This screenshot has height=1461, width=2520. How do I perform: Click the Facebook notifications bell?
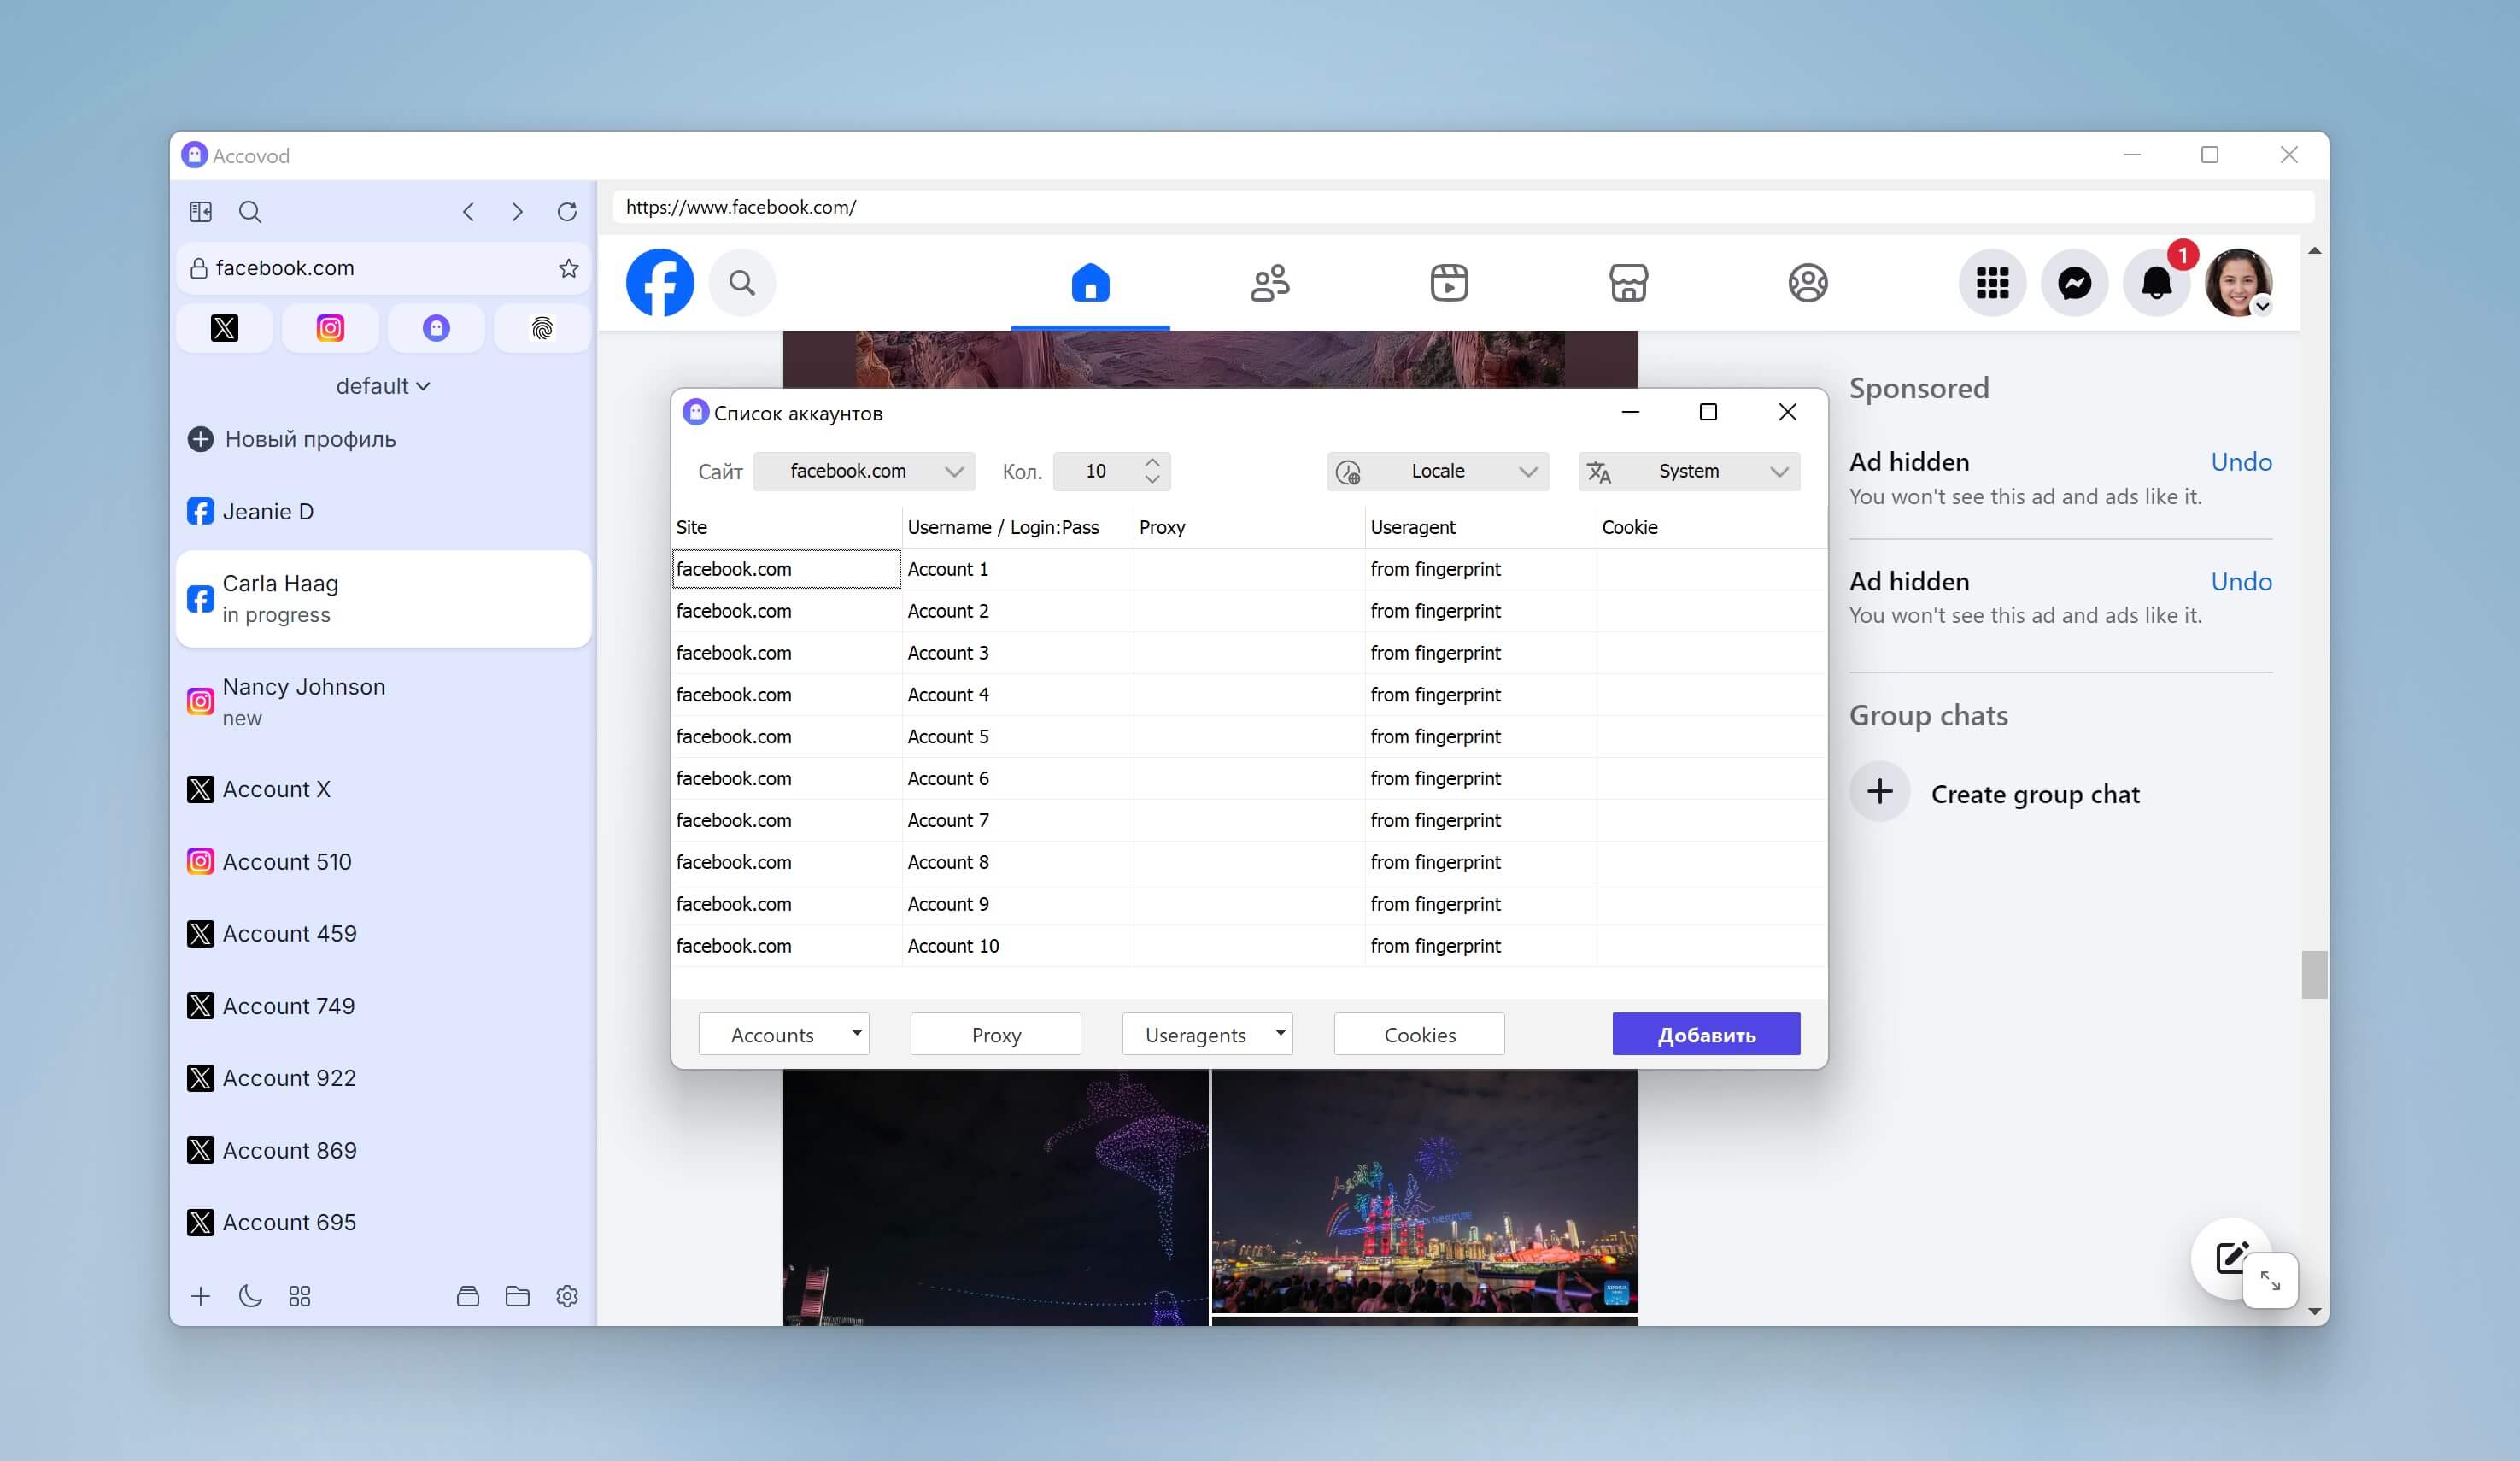(2156, 283)
